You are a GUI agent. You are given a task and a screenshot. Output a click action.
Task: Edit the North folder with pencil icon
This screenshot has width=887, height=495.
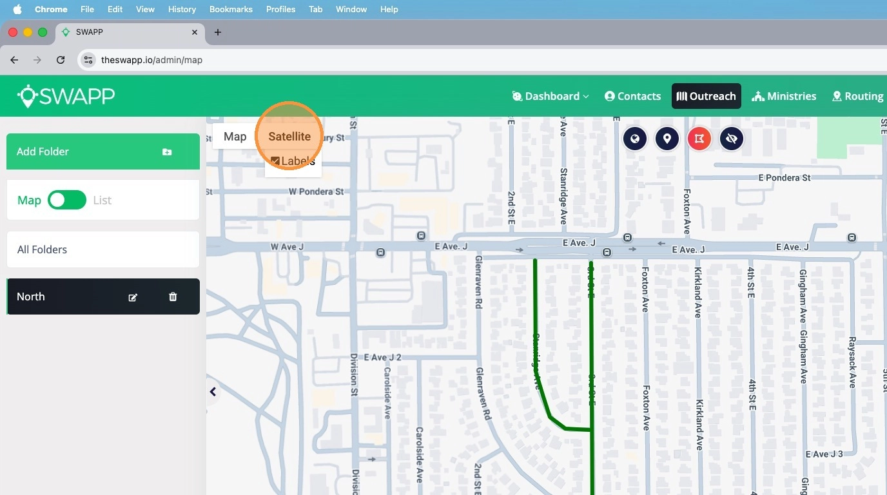(x=133, y=297)
